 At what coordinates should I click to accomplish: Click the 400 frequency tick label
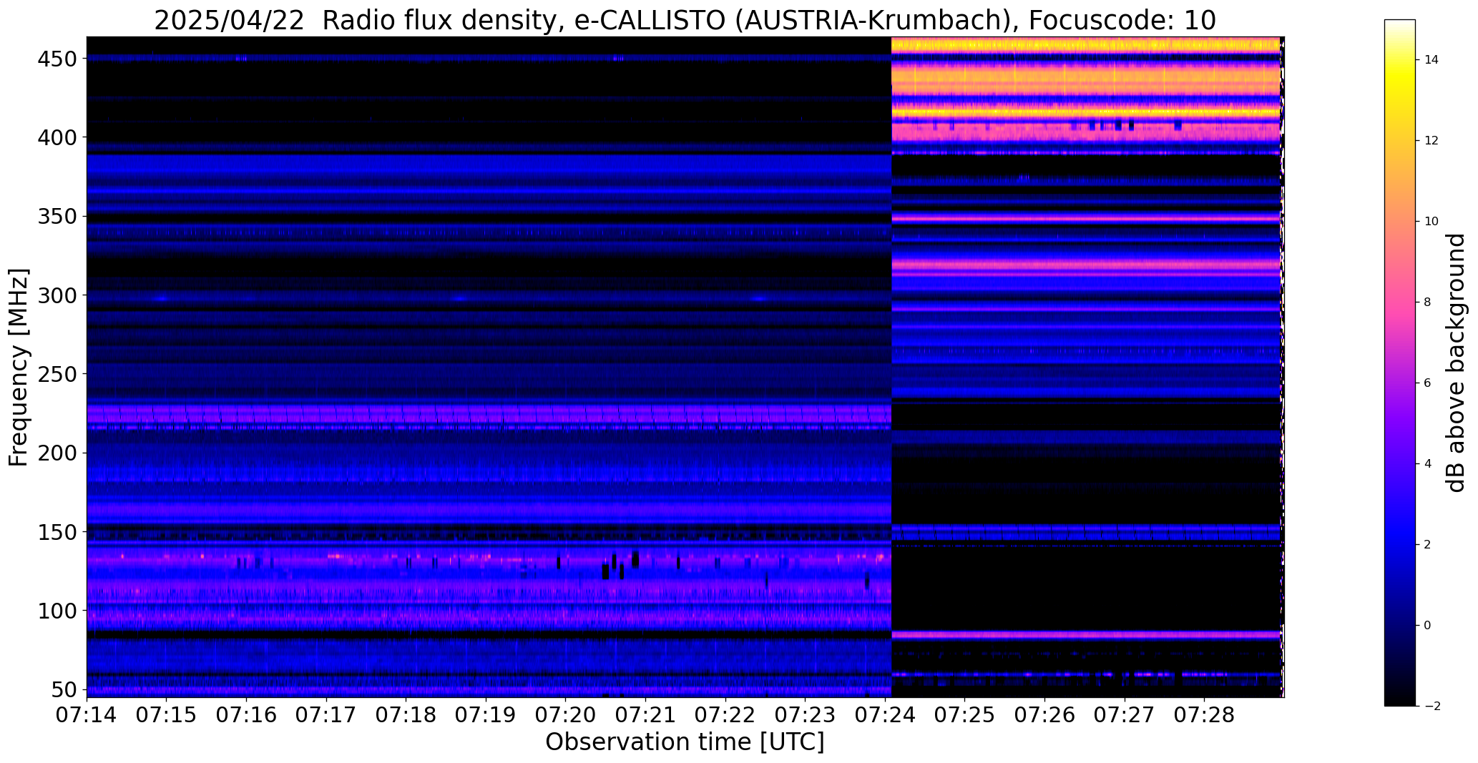[x=56, y=137]
